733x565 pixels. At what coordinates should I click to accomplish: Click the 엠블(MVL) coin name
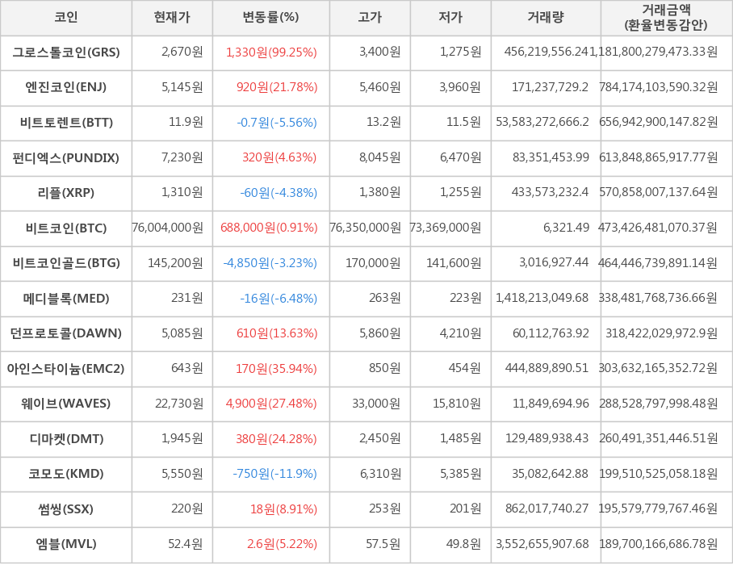click(x=66, y=544)
